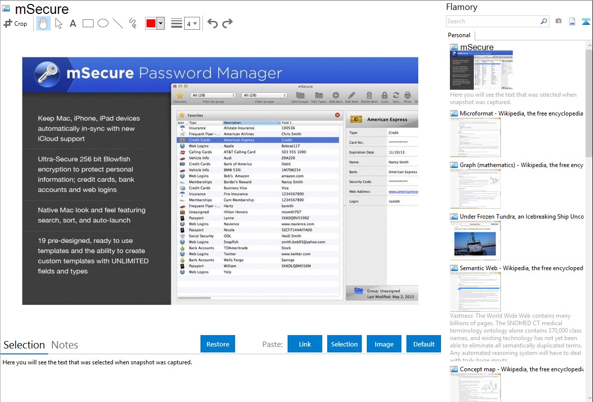Click the mSecure app icon in title
This screenshot has height=402, width=593.
pos(6,8)
